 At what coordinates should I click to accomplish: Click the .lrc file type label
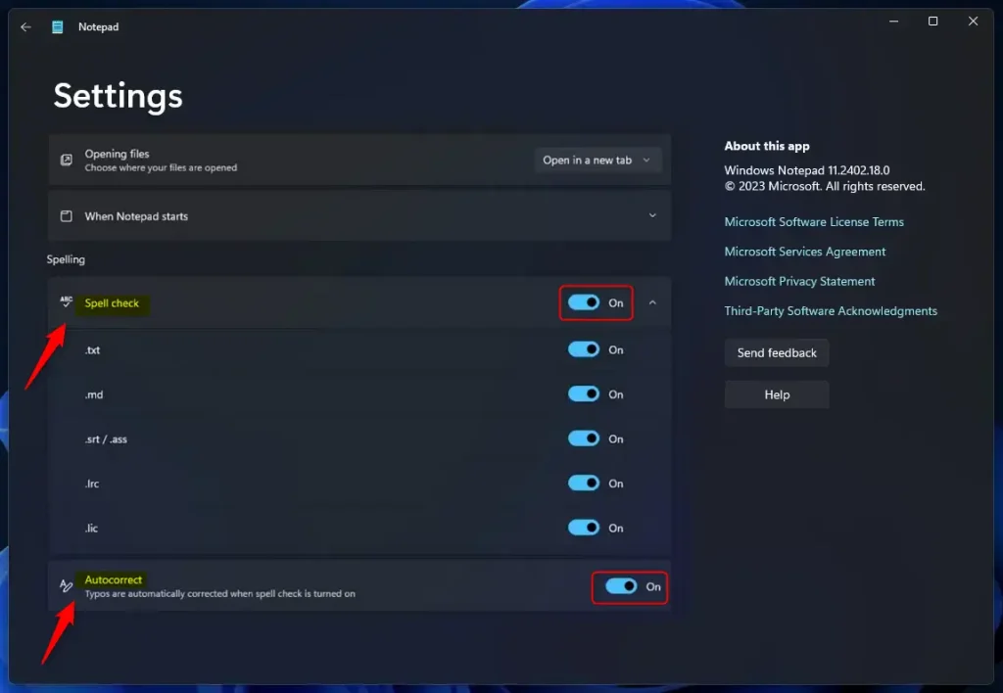click(x=92, y=484)
